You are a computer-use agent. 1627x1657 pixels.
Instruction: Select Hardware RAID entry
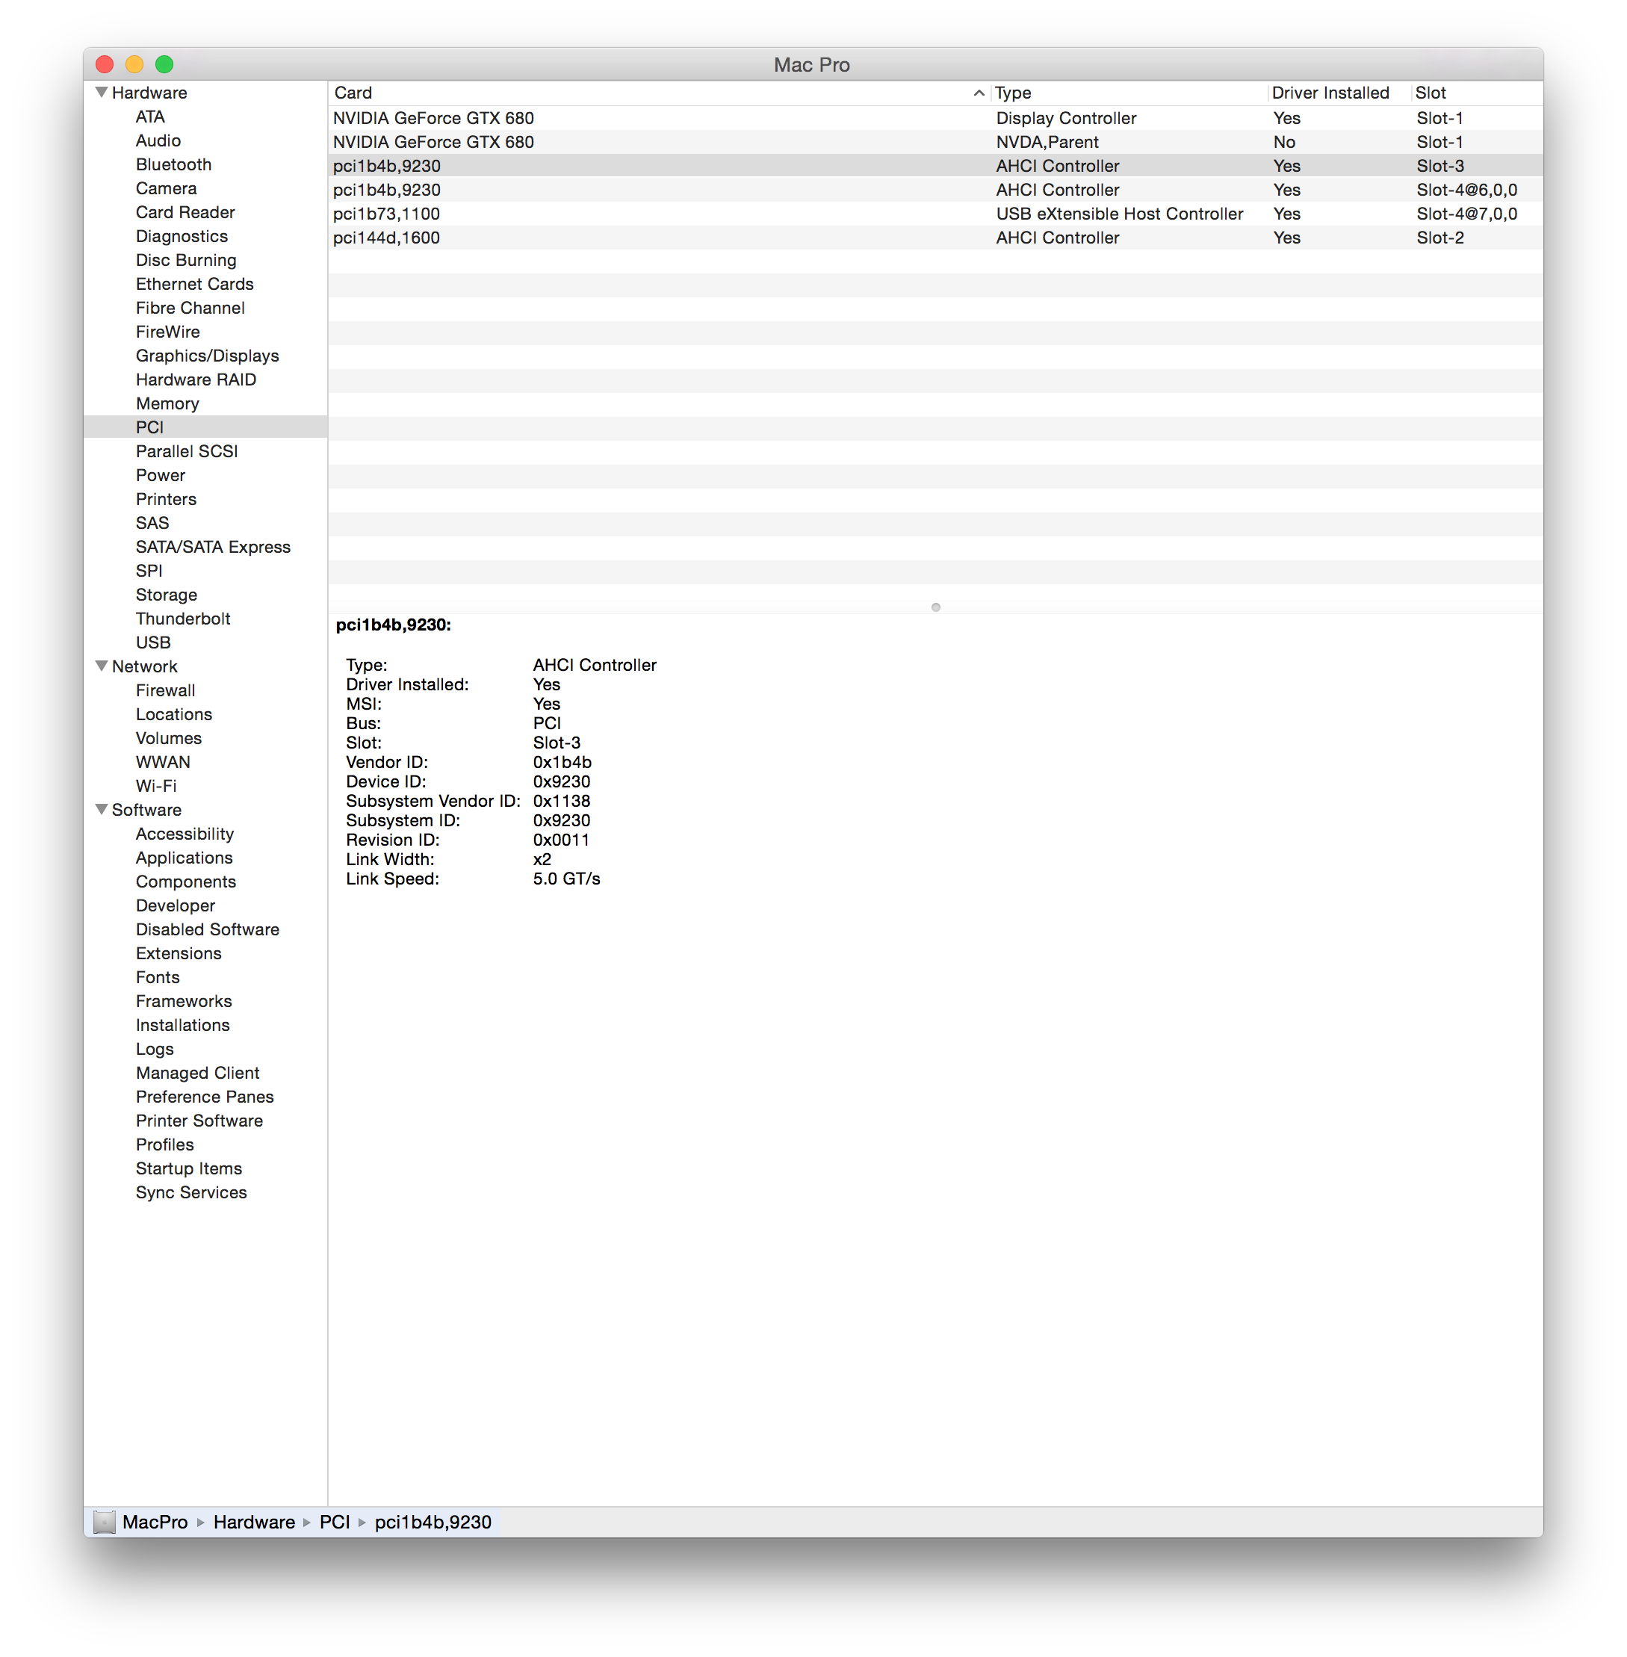coord(196,380)
